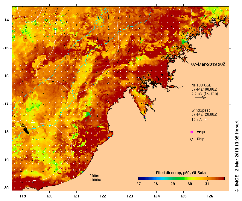242x201 pixels.
Task: Click the SST color scale bar
Action: click(x=181, y=179)
